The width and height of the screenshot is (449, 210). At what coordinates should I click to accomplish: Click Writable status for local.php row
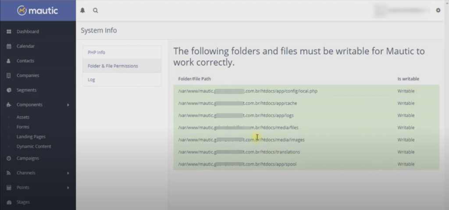[x=406, y=91]
